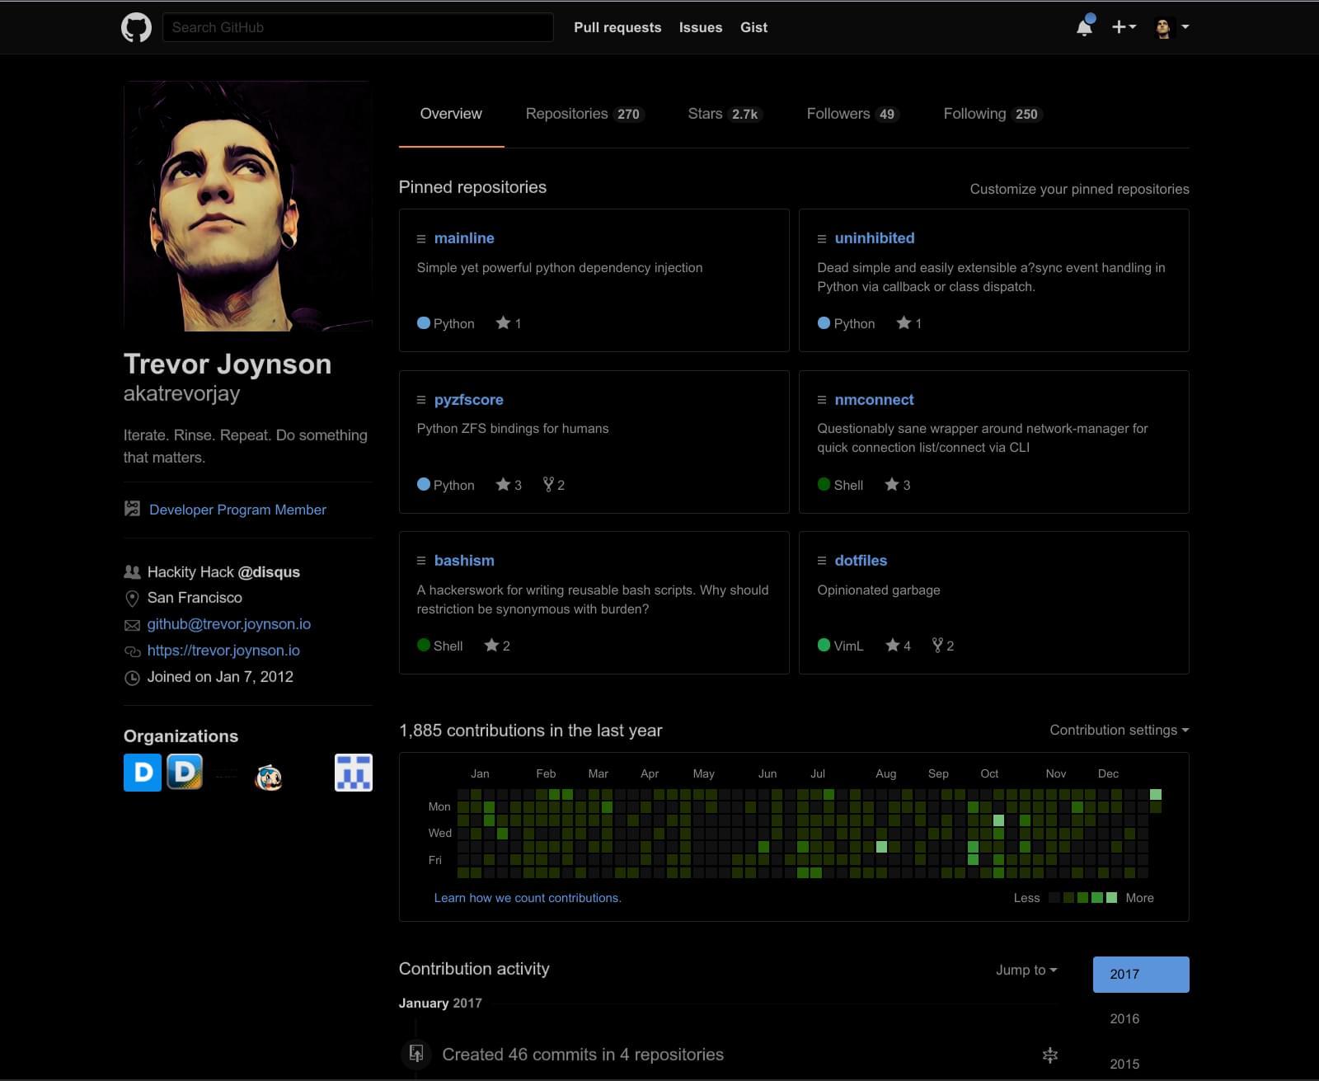This screenshot has height=1081, width=1319.
Task: Select the 2017 year filter
Action: pyautogui.click(x=1141, y=975)
